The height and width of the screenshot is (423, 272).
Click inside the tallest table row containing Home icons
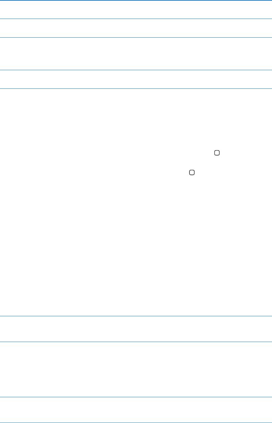tap(136, 202)
